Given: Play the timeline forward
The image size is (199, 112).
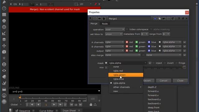Looking at the screenshot, I should click(x=54, y=105).
